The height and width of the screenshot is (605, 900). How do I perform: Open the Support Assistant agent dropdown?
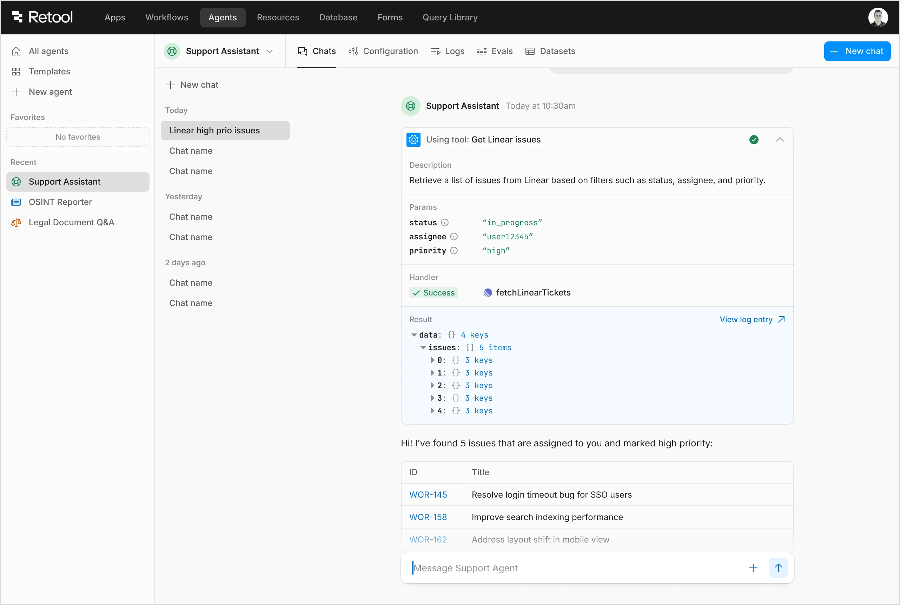pos(269,51)
